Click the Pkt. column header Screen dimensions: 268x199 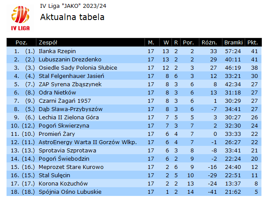pyautogui.click(x=253, y=42)
